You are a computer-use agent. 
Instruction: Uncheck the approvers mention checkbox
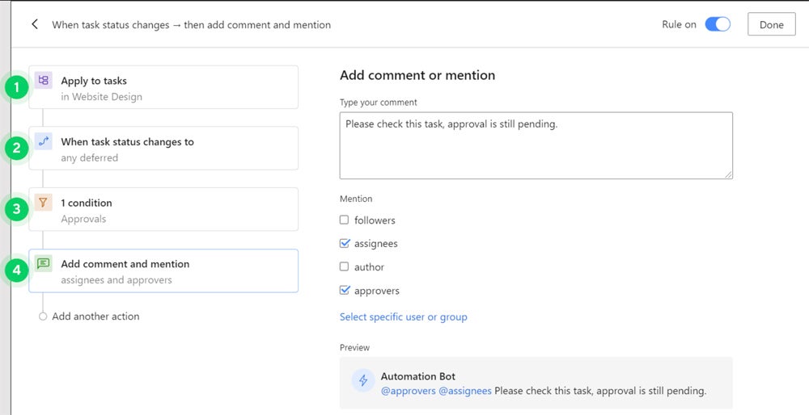point(344,291)
